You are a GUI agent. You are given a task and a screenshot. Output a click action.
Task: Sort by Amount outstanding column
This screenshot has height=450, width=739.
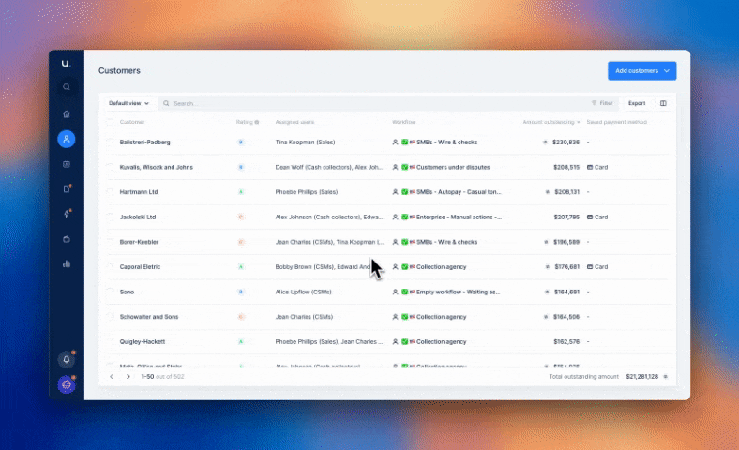point(550,122)
